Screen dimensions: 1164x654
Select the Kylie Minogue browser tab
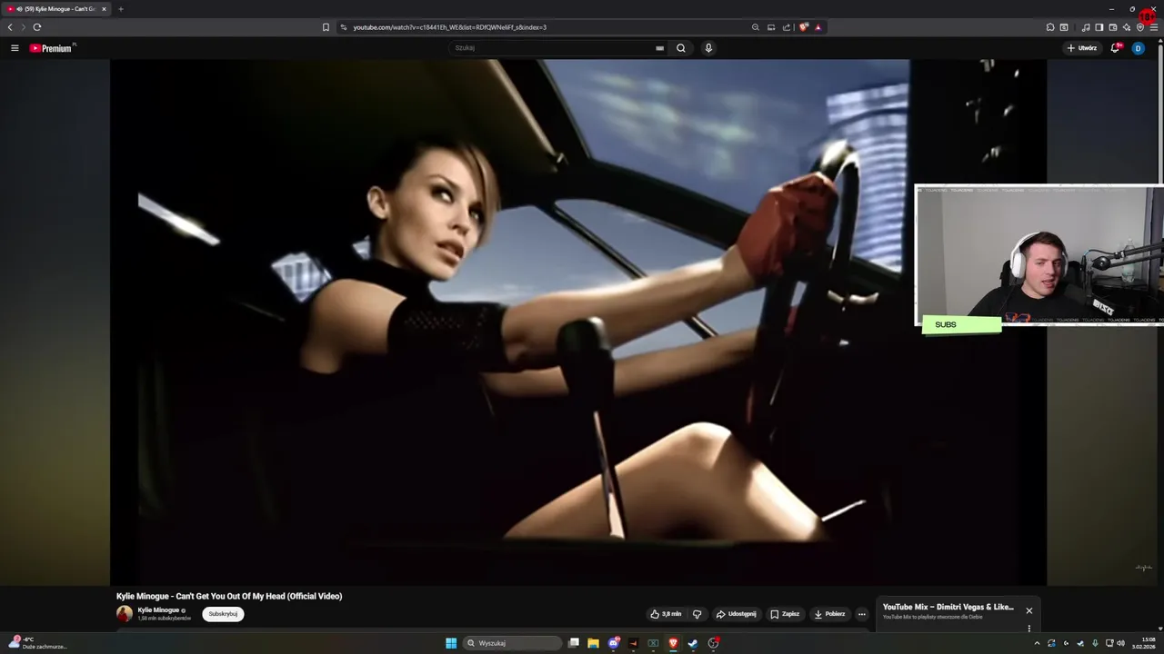pyautogui.click(x=56, y=9)
